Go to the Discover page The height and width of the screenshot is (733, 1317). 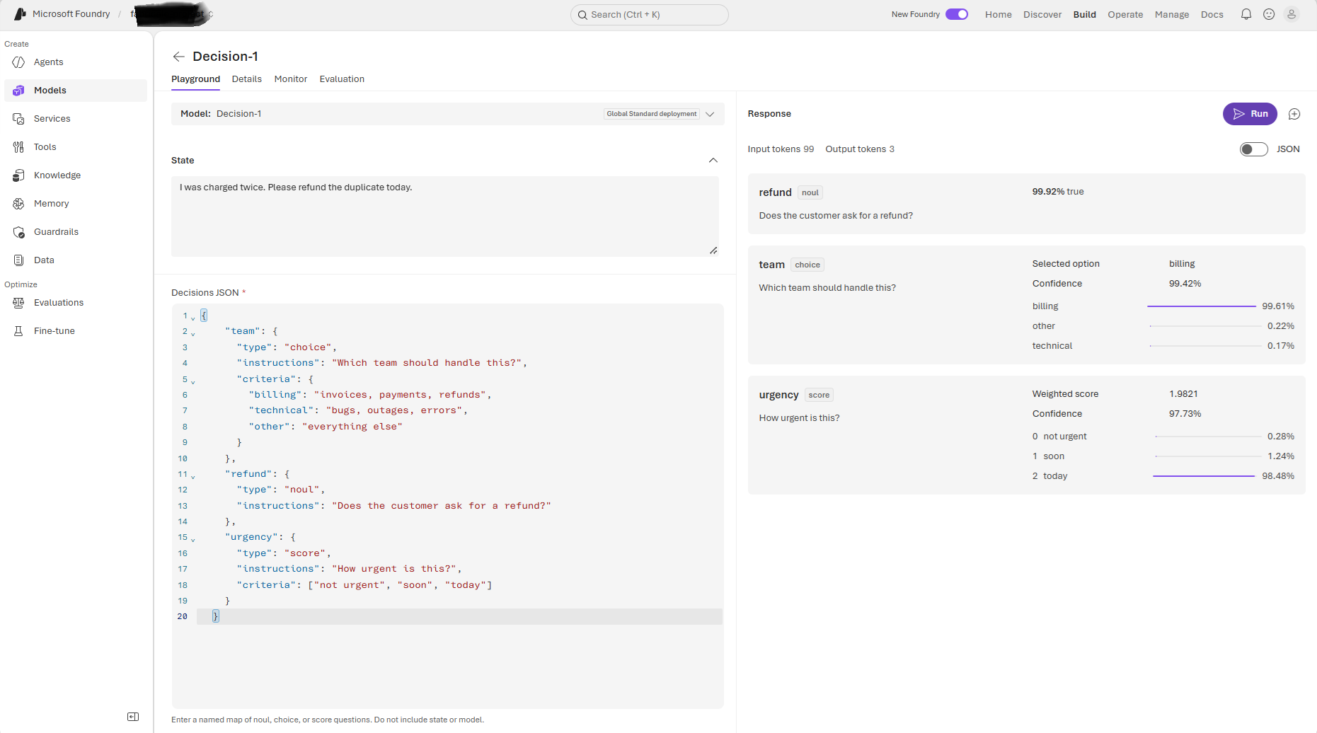(1042, 14)
